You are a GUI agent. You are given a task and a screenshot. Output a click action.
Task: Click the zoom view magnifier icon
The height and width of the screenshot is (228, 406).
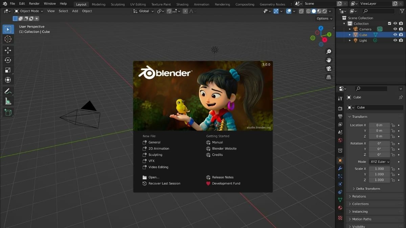[x=329, y=51]
